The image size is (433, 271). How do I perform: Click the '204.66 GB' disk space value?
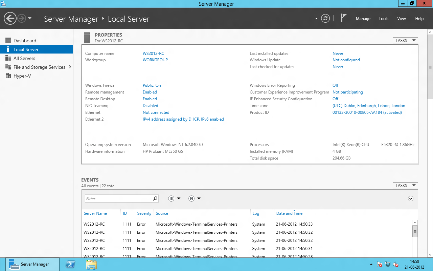[342, 158]
